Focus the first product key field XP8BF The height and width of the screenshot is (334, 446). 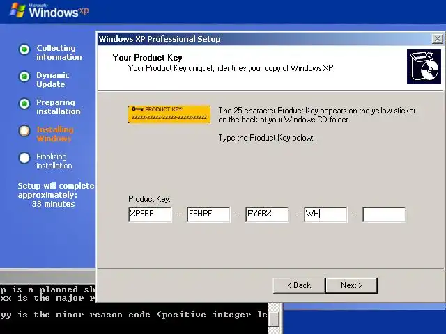click(150, 214)
